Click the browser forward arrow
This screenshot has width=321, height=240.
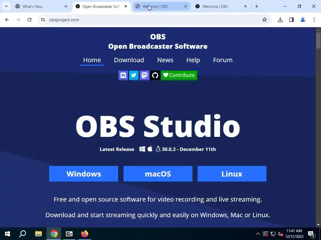(18, 20)
